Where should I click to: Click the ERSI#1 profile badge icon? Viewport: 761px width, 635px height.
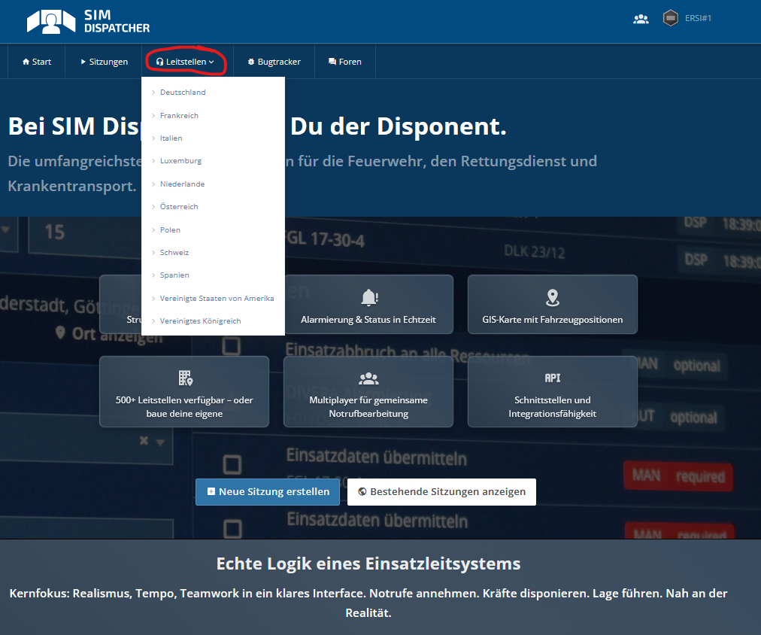pyautogui.click(x=670, y=18)
